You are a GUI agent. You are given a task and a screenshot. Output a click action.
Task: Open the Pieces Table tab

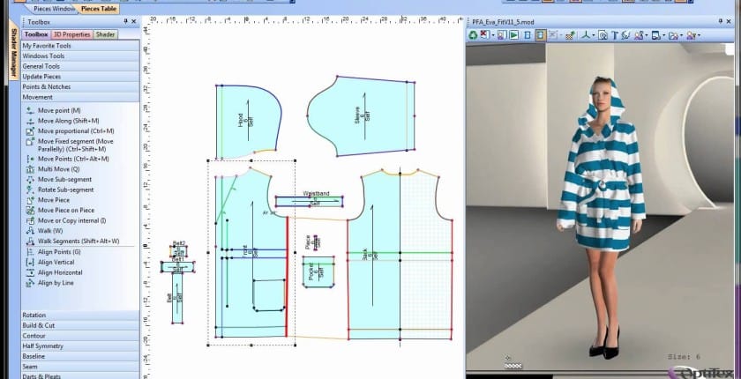98,8
